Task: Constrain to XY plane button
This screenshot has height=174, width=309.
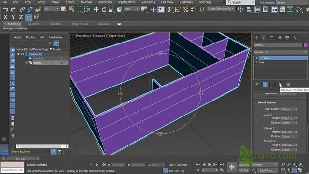Action: tap(29, 17)
